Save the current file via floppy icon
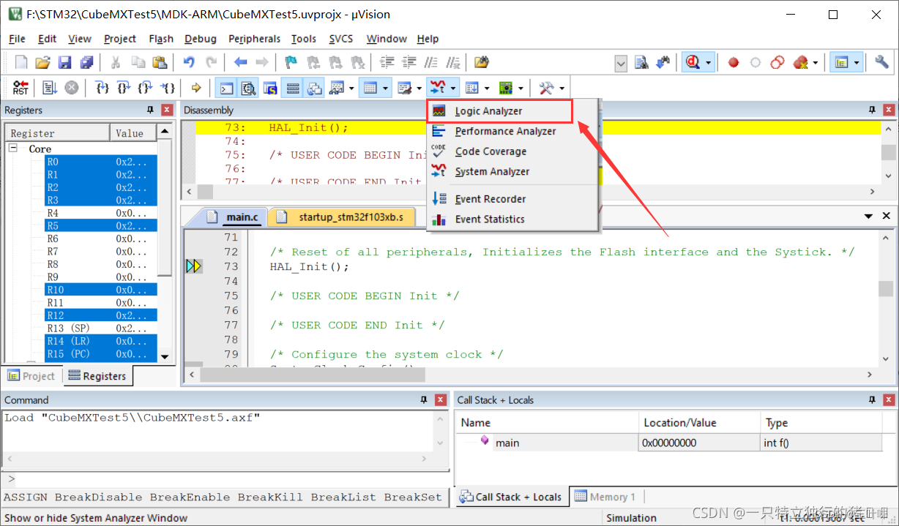The image size is (899, 526). pyautogui.click(x=64, y=62)
